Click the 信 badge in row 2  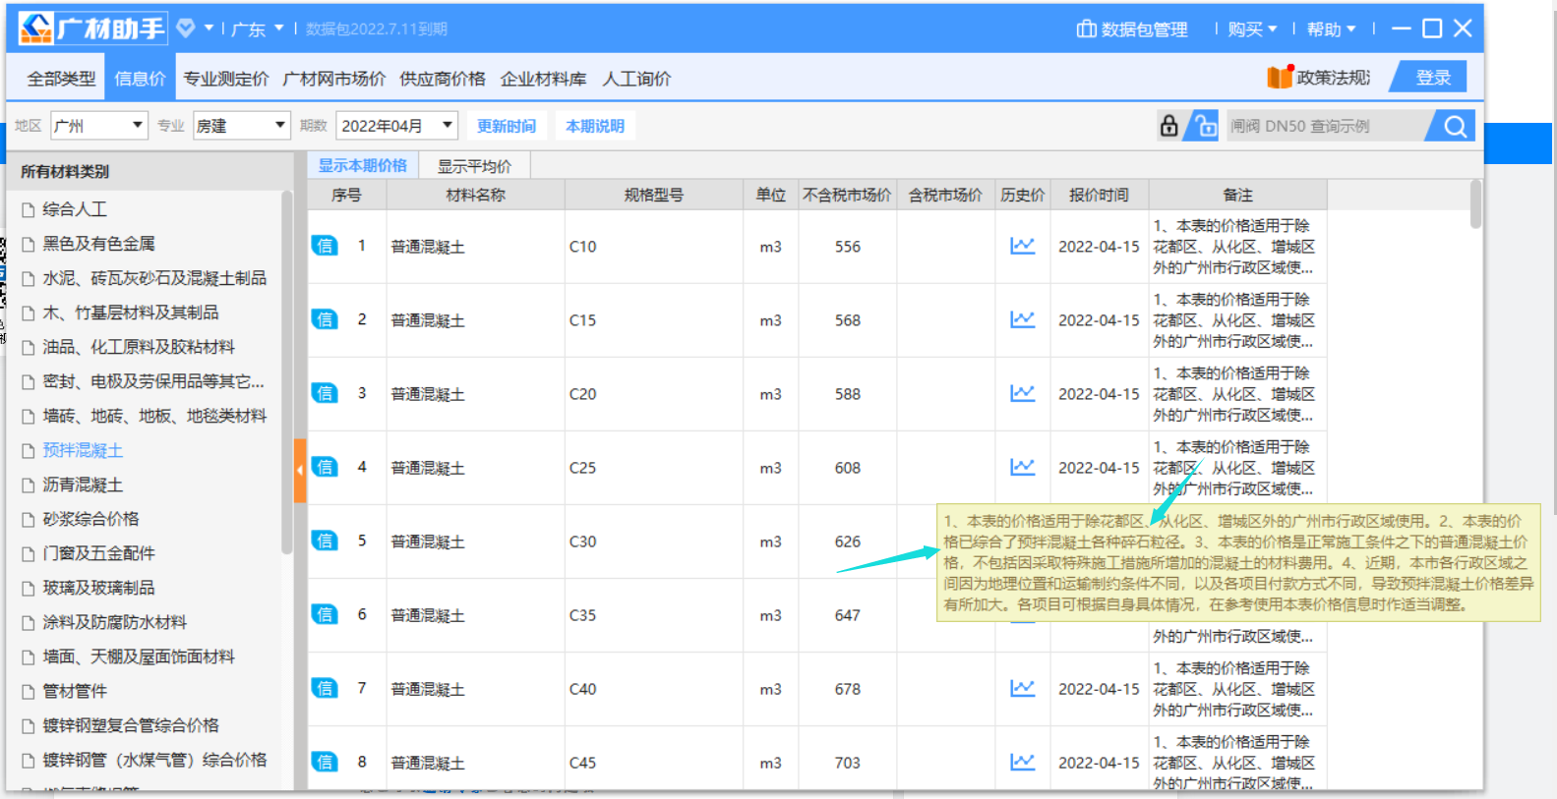[325, 319]
